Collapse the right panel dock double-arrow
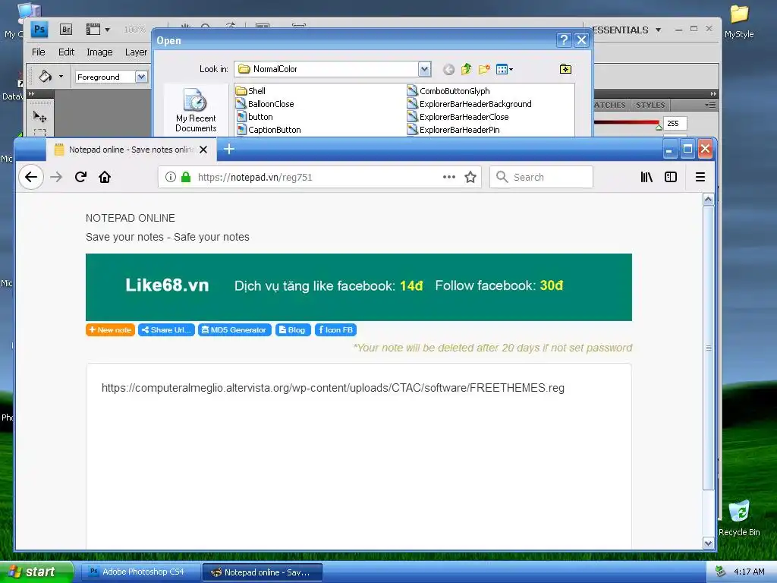Image resolution: width=777 pixels, height=583 pixels. 713,93
